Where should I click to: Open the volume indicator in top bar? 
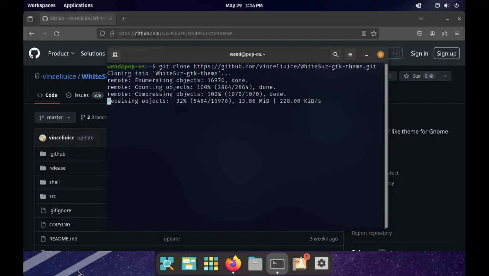click(x=447, y=5)
